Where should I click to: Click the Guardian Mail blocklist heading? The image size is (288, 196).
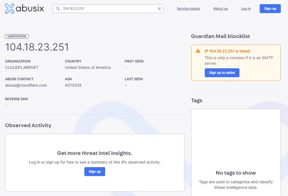click(220, 36)
